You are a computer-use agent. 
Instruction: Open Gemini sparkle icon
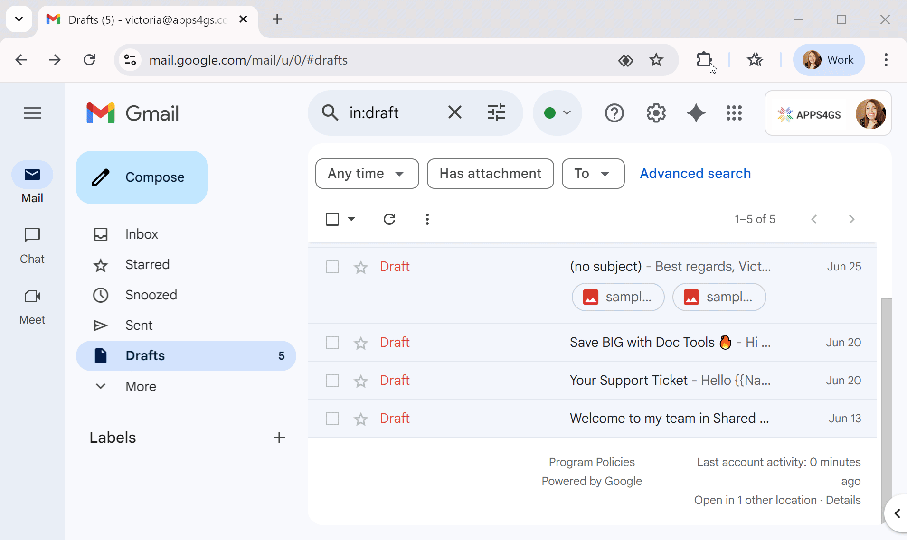[x=696, y=113]
